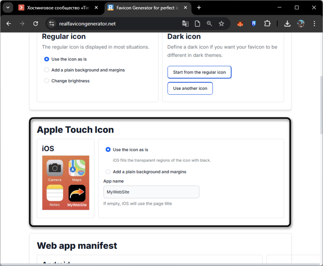Close the Favicon Generator tab
323x266 pixels.
[186, 8]
